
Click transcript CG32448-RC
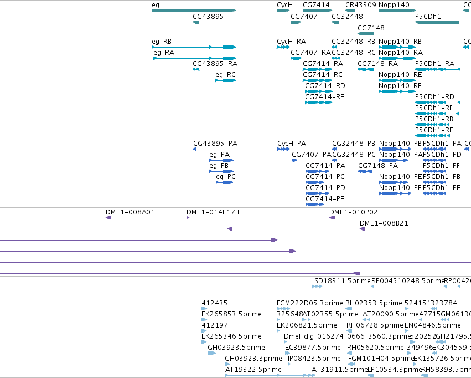coord(336,58)
